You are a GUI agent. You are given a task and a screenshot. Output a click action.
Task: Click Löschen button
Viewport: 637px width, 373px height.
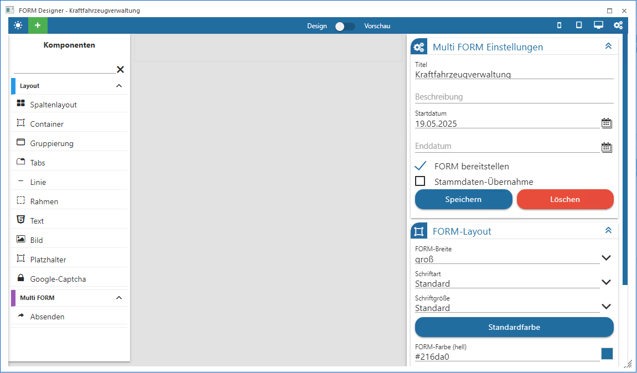click(565, 199)
